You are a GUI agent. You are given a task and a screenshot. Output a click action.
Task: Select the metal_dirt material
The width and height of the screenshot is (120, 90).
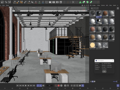(105, 37)
